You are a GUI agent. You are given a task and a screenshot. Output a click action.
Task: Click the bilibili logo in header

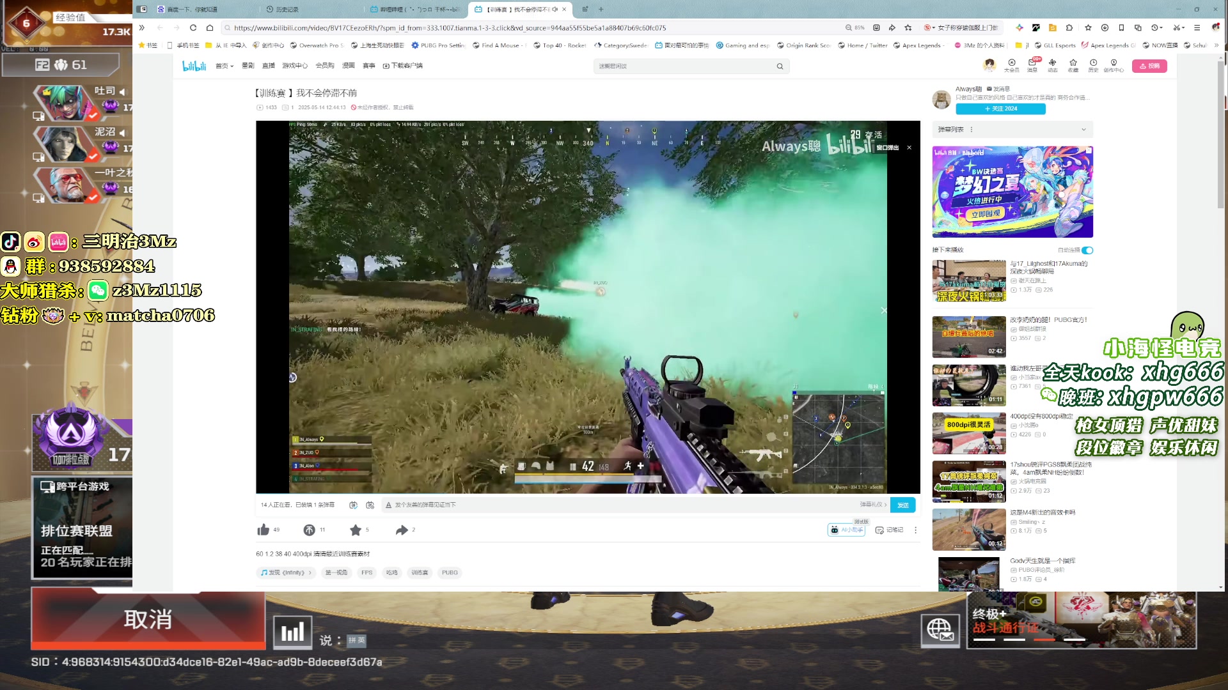[194, 66]
